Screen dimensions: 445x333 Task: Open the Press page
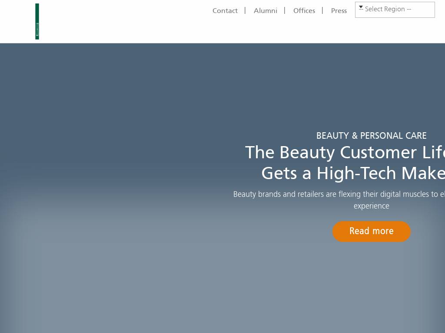click(339, 11)
